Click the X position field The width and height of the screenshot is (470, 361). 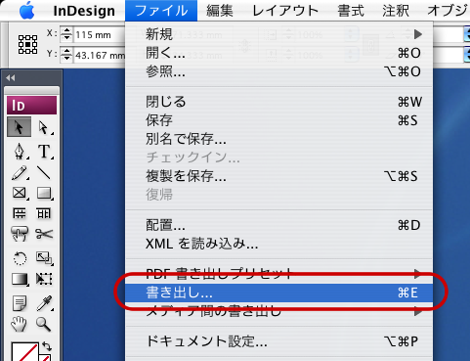100,34
